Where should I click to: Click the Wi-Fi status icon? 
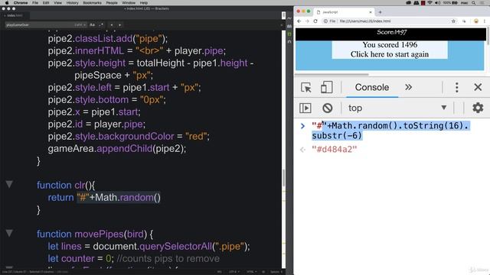[x=430, y=3]
